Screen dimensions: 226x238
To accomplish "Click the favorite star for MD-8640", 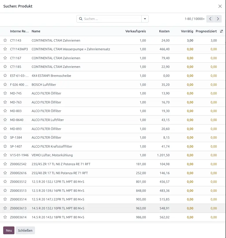I will [5, 120].
